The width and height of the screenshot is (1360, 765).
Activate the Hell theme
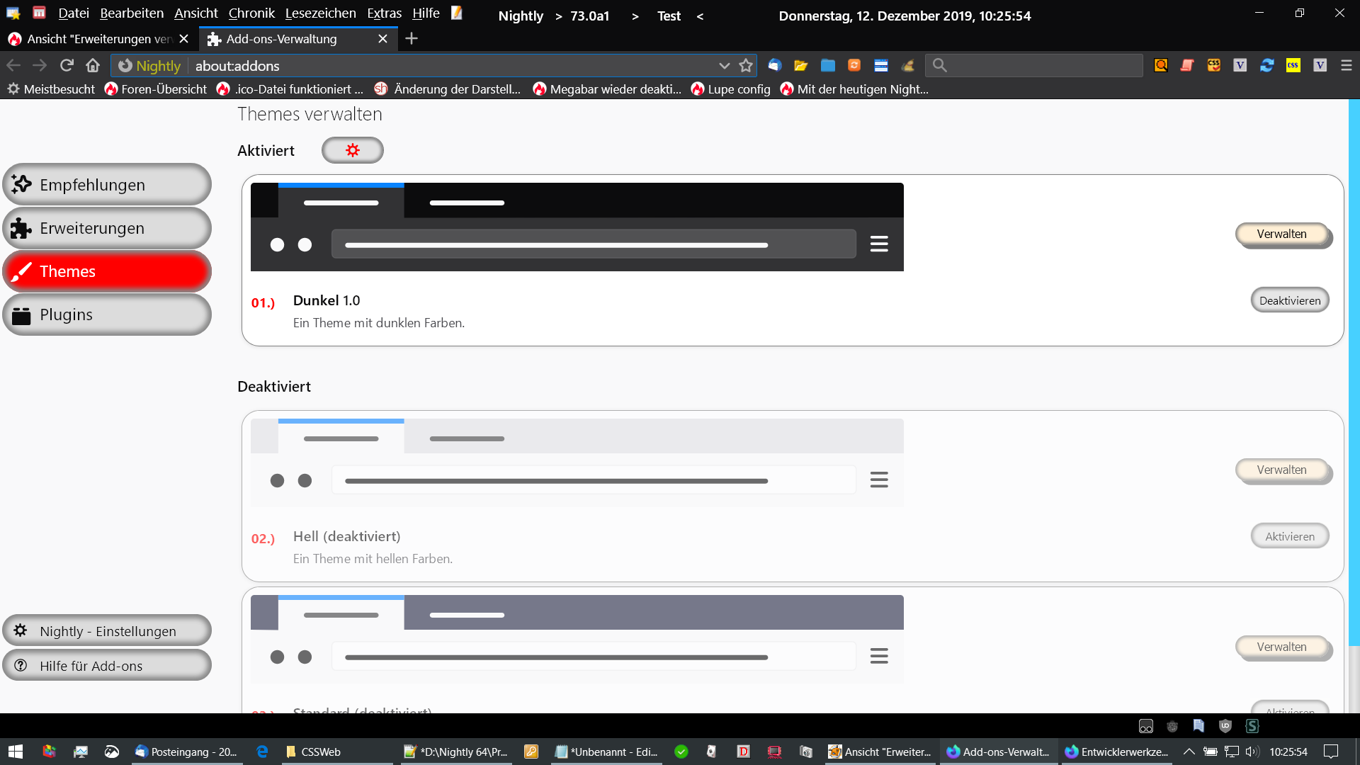tap(1289, 536)
